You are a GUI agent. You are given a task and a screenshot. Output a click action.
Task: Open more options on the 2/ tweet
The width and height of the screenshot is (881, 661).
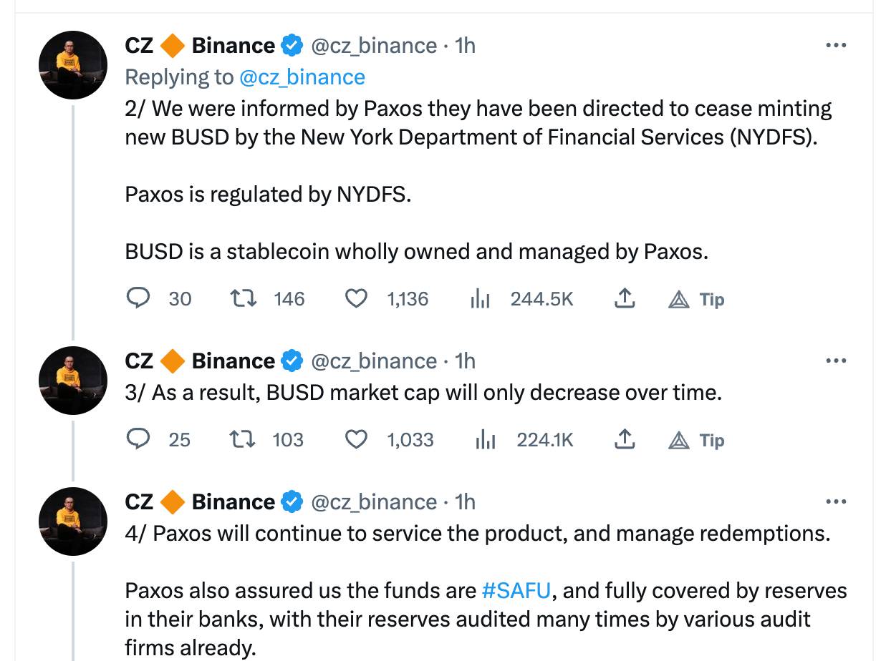coord(836,46)
